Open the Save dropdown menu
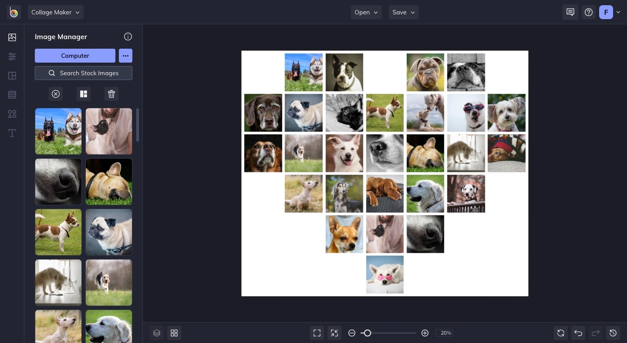 403,12
